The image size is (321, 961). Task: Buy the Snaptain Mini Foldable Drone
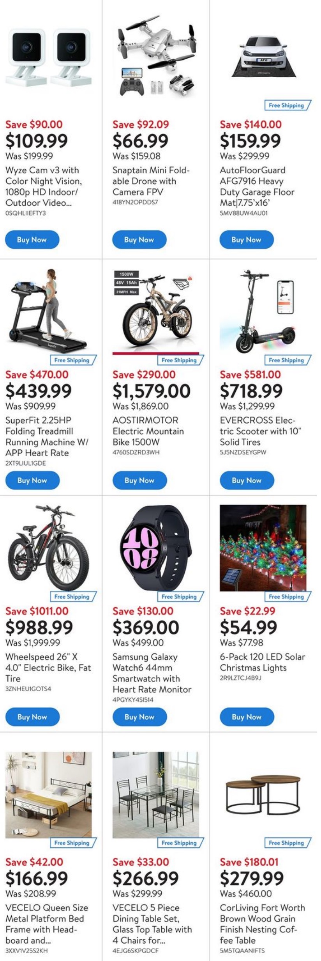click(x=139, y=240)
